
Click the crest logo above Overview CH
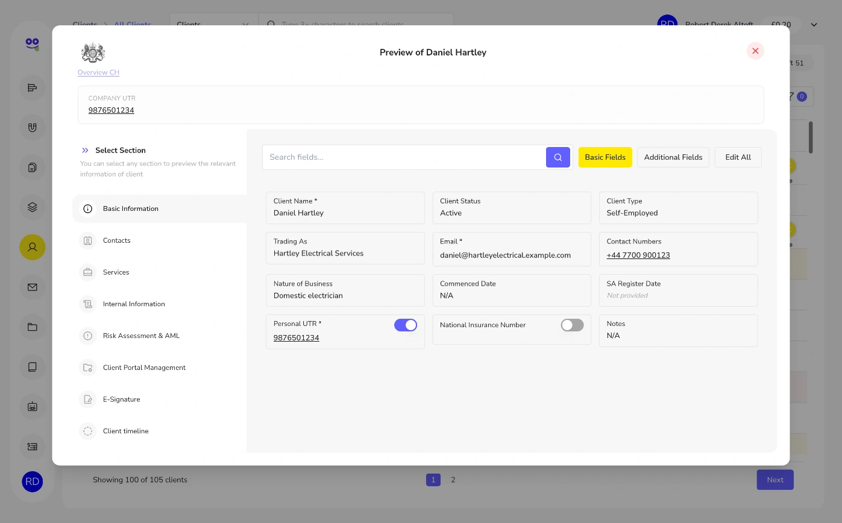pos(93,53)
